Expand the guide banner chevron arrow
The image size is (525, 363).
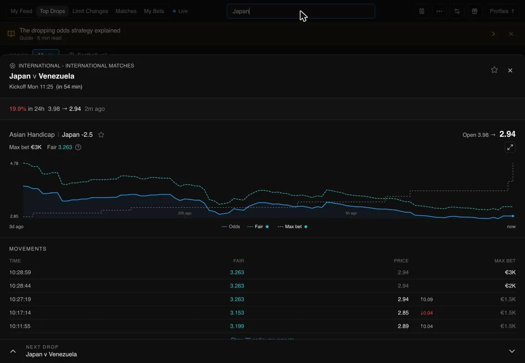(493, 34)
